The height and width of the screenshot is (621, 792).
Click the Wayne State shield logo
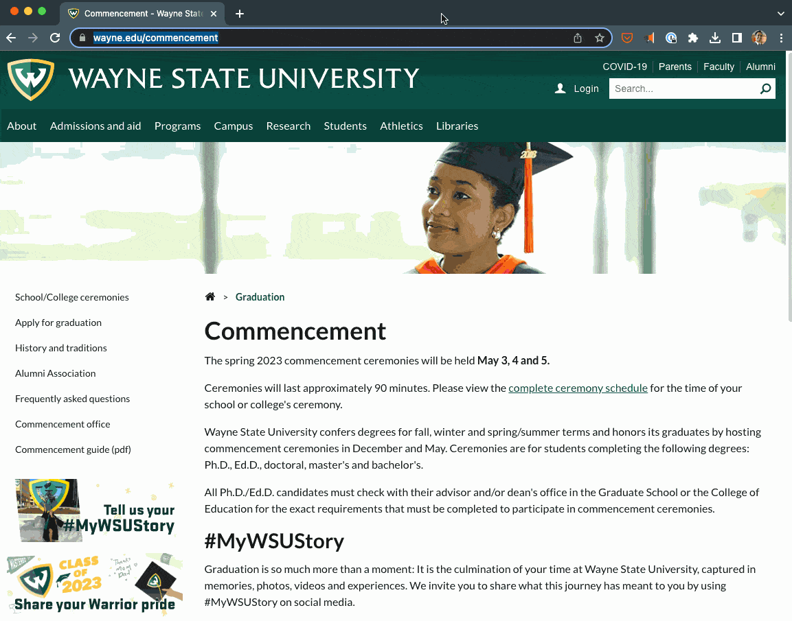[30, 79]
